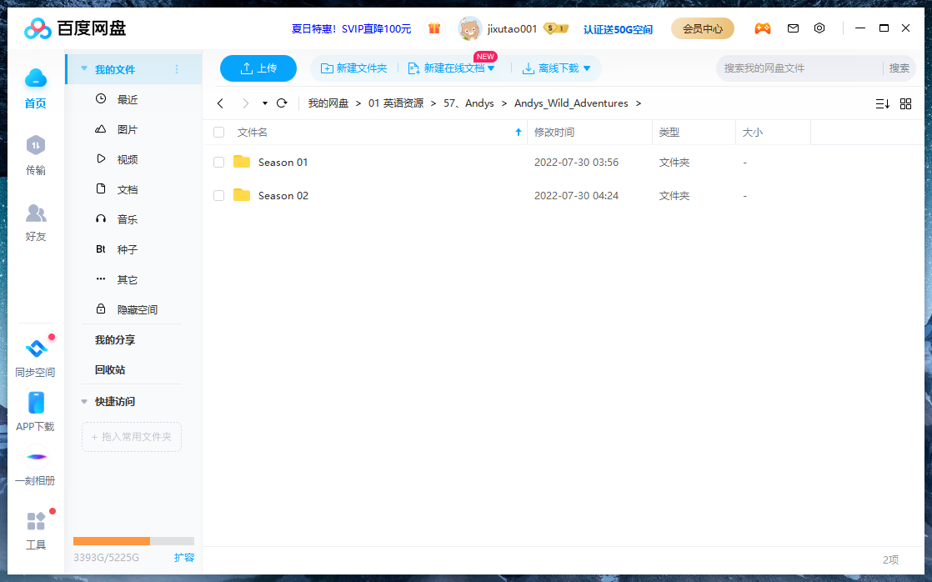This screenshot has width=932, height=582.
Task: Open the mail messages icon
Action: pos(793,28)
